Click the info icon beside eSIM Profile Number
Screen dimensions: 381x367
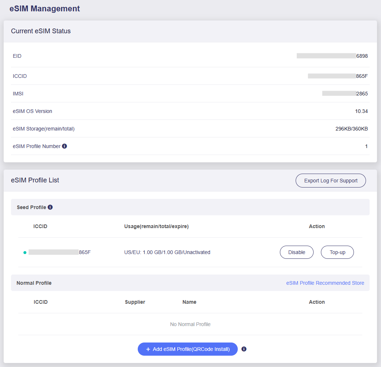[64, 146]
